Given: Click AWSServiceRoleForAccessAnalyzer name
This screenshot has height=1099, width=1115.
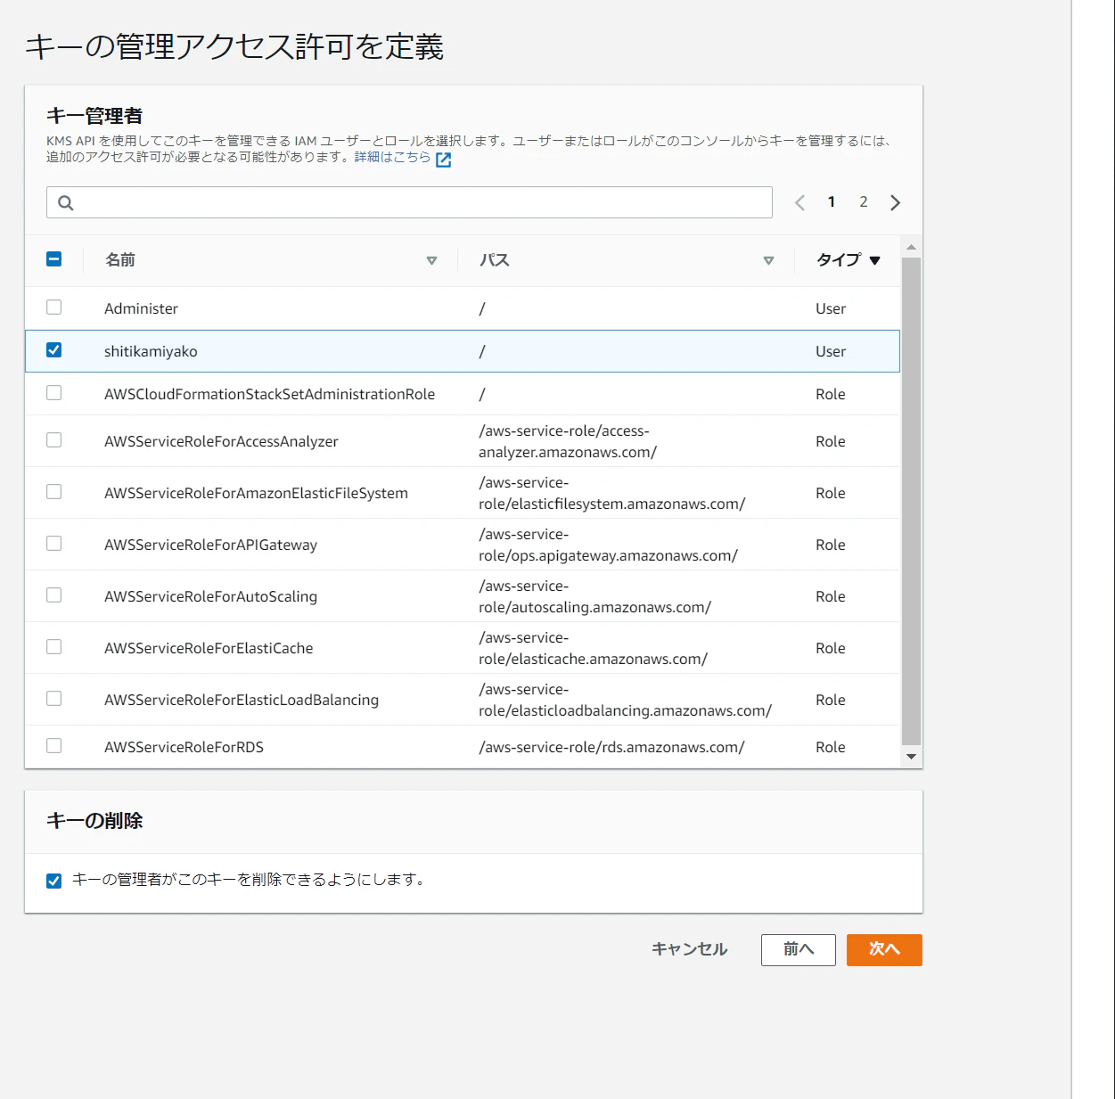Looking at the screenshot, I should tap(221, 441).
